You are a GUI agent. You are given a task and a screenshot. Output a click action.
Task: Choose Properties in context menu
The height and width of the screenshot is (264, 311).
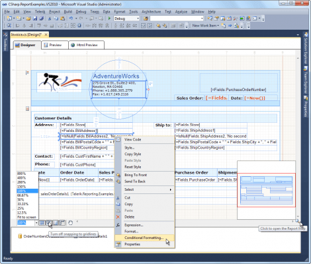tap(144, 244)
